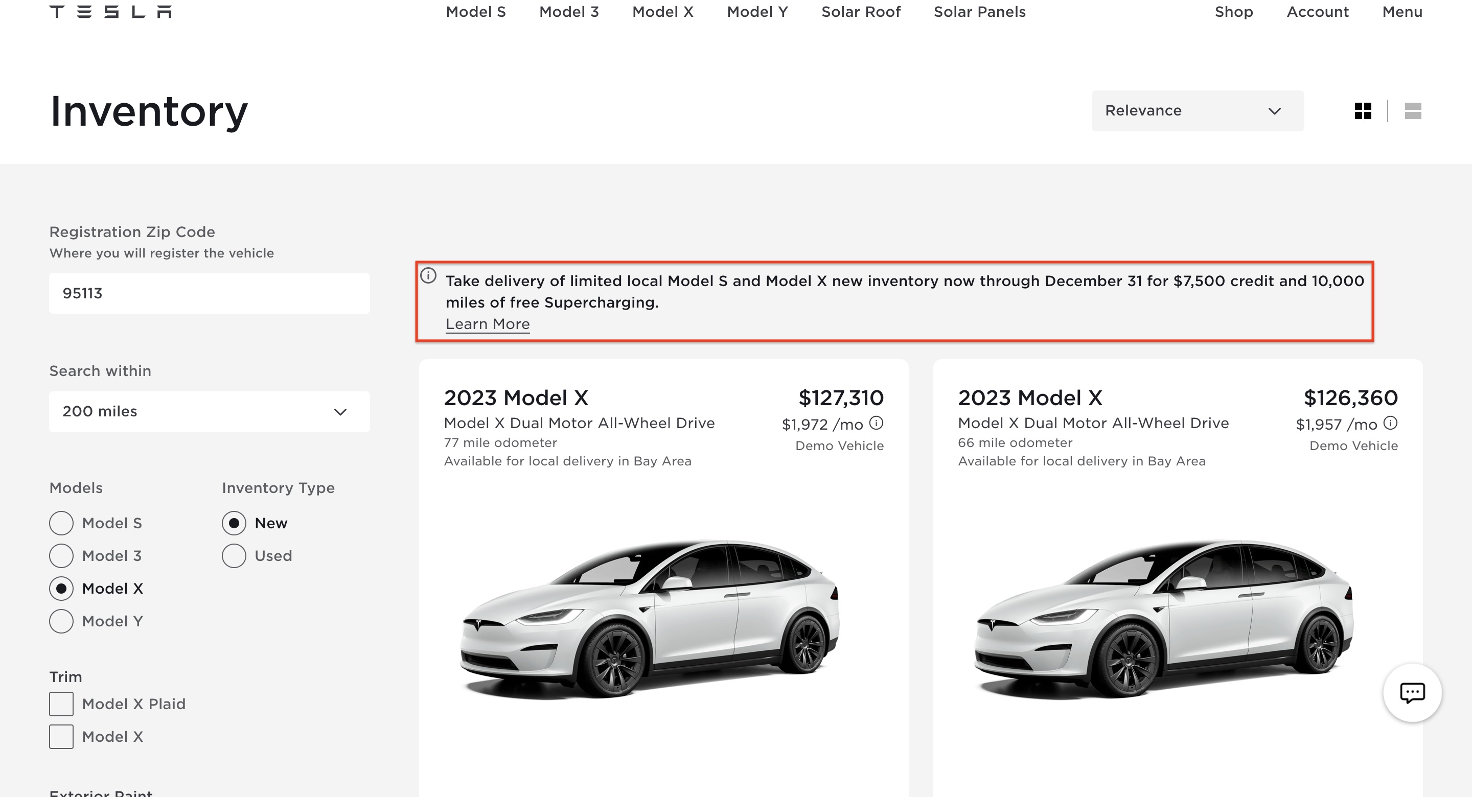1472x797 pixels.
Task: Show payment info for $1,972 /mo
Action: (x=876, y=424)
